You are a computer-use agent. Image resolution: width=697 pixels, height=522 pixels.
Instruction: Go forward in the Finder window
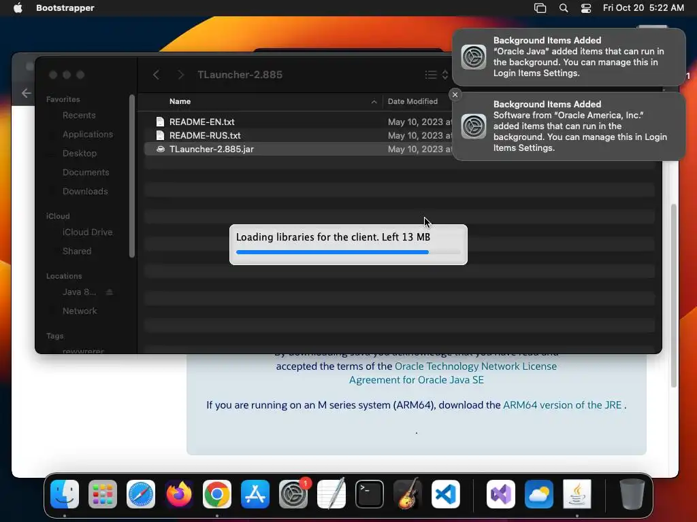180,75
